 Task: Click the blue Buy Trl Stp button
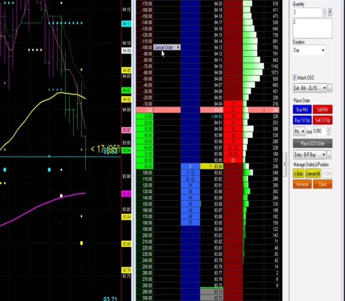302,120
